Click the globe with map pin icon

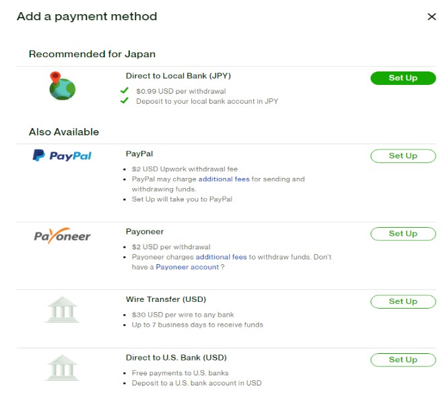coord(62,86)
